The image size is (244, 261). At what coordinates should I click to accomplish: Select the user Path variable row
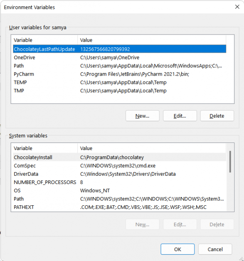coord(119,66)
